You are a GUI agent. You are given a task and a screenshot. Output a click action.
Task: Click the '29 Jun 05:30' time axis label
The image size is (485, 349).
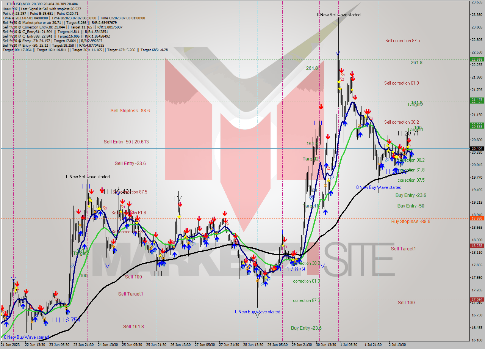coord(278,345)
